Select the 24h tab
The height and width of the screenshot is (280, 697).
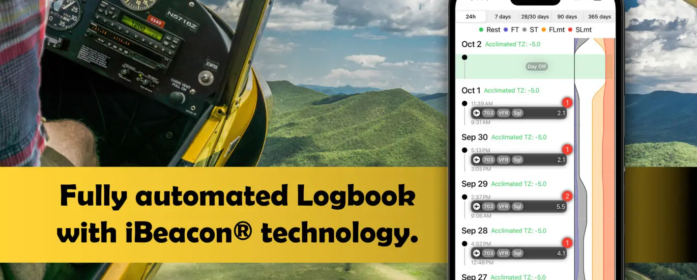(x=471, y=16)
